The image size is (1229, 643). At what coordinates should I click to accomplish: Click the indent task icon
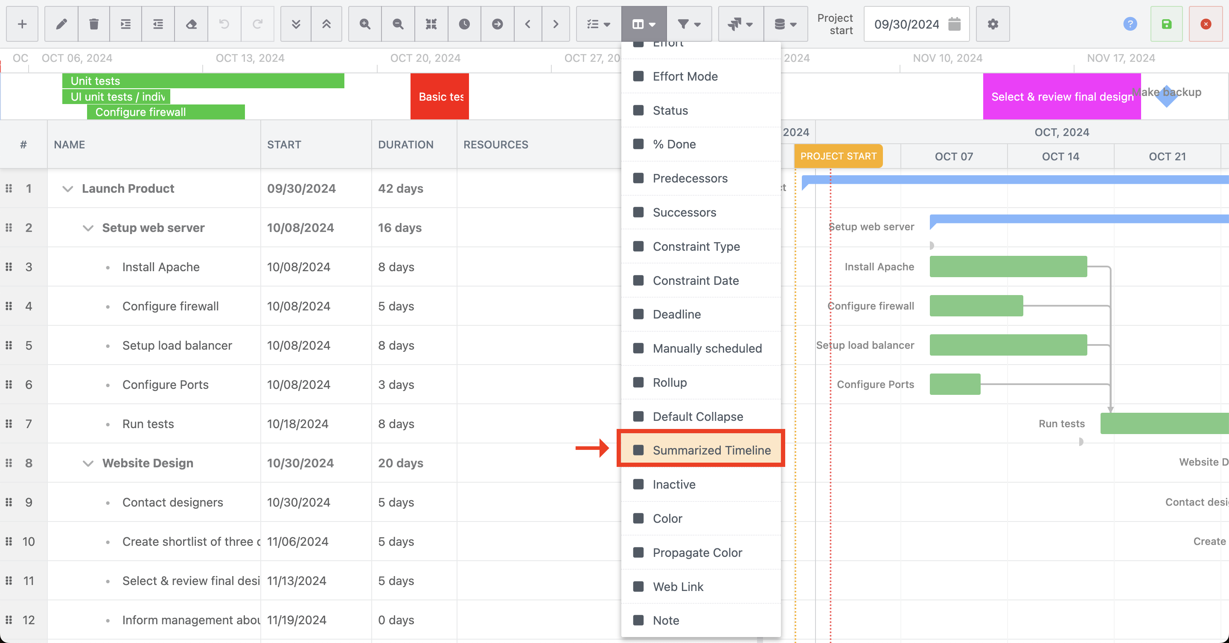(x=126, y=24)
